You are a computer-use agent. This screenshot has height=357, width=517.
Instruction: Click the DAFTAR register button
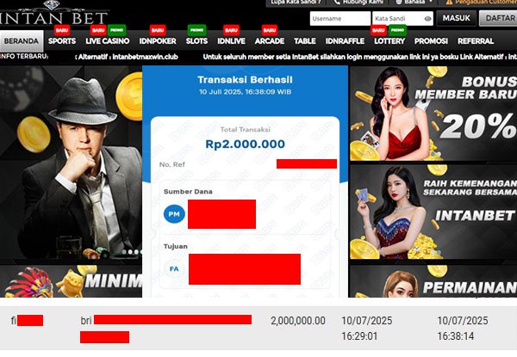[x=498, y=18]
